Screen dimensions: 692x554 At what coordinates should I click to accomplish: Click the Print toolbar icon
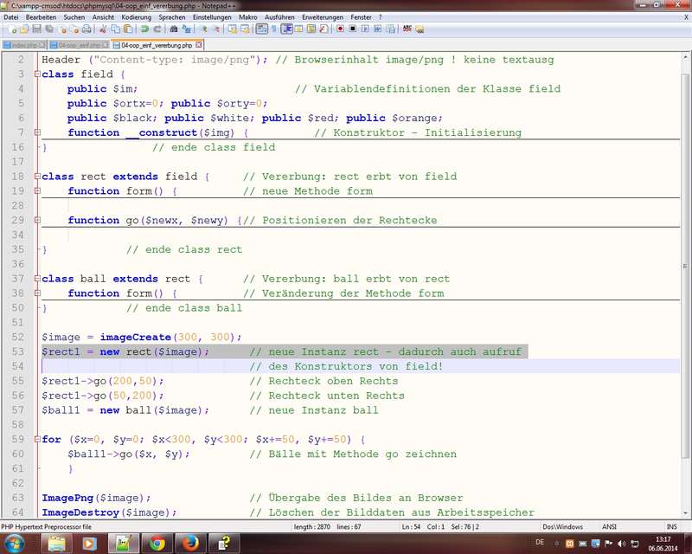[x=88, y=29]
